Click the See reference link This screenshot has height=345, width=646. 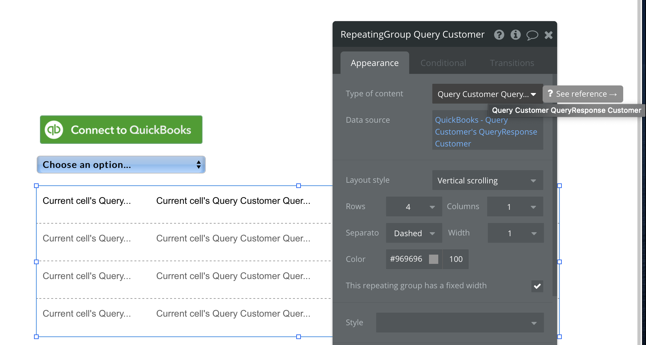point(583,94)
